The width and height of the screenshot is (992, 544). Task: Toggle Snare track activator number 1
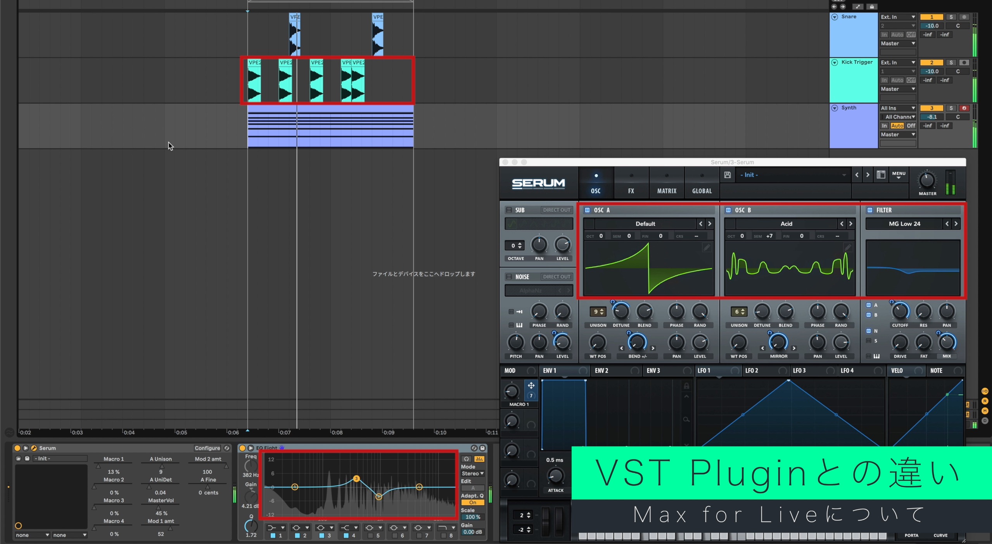point(932,17)
